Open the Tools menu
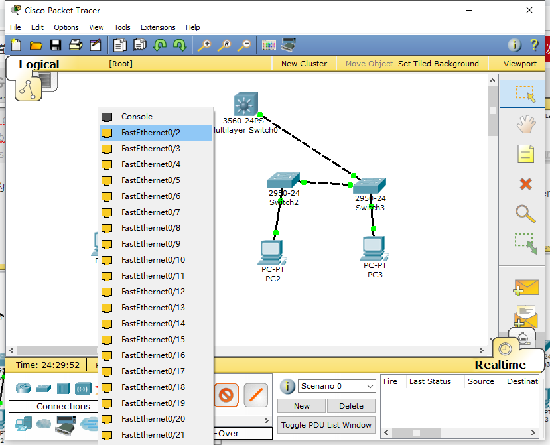The width and height of the screenshot is (550, 445). (x=122, y=27)
